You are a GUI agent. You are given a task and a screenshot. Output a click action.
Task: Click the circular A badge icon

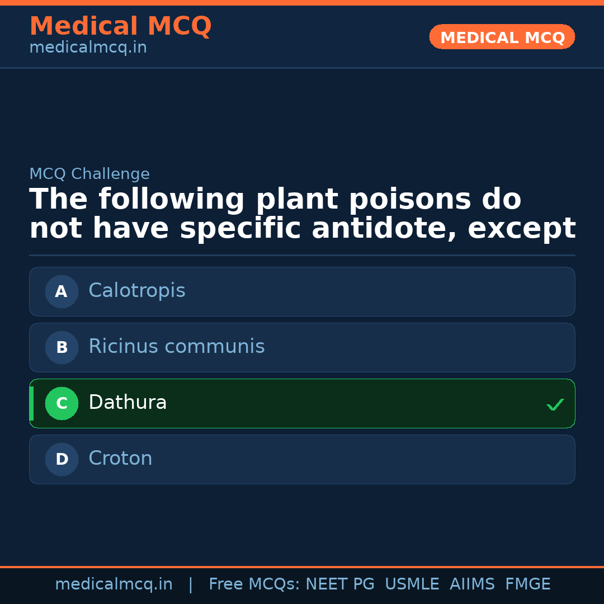tap(62, 291)
